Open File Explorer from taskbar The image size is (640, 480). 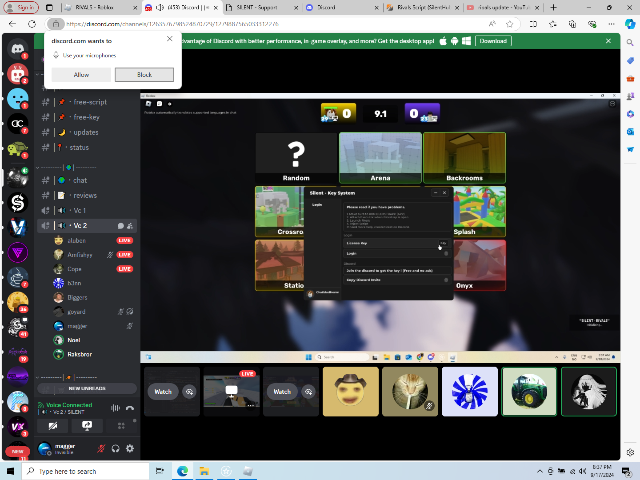[x=204, y=471]
